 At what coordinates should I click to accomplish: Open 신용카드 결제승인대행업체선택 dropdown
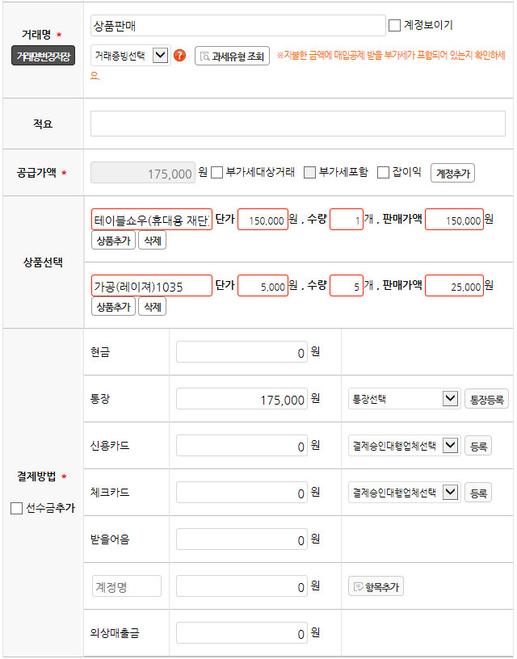tap(403, 446)
